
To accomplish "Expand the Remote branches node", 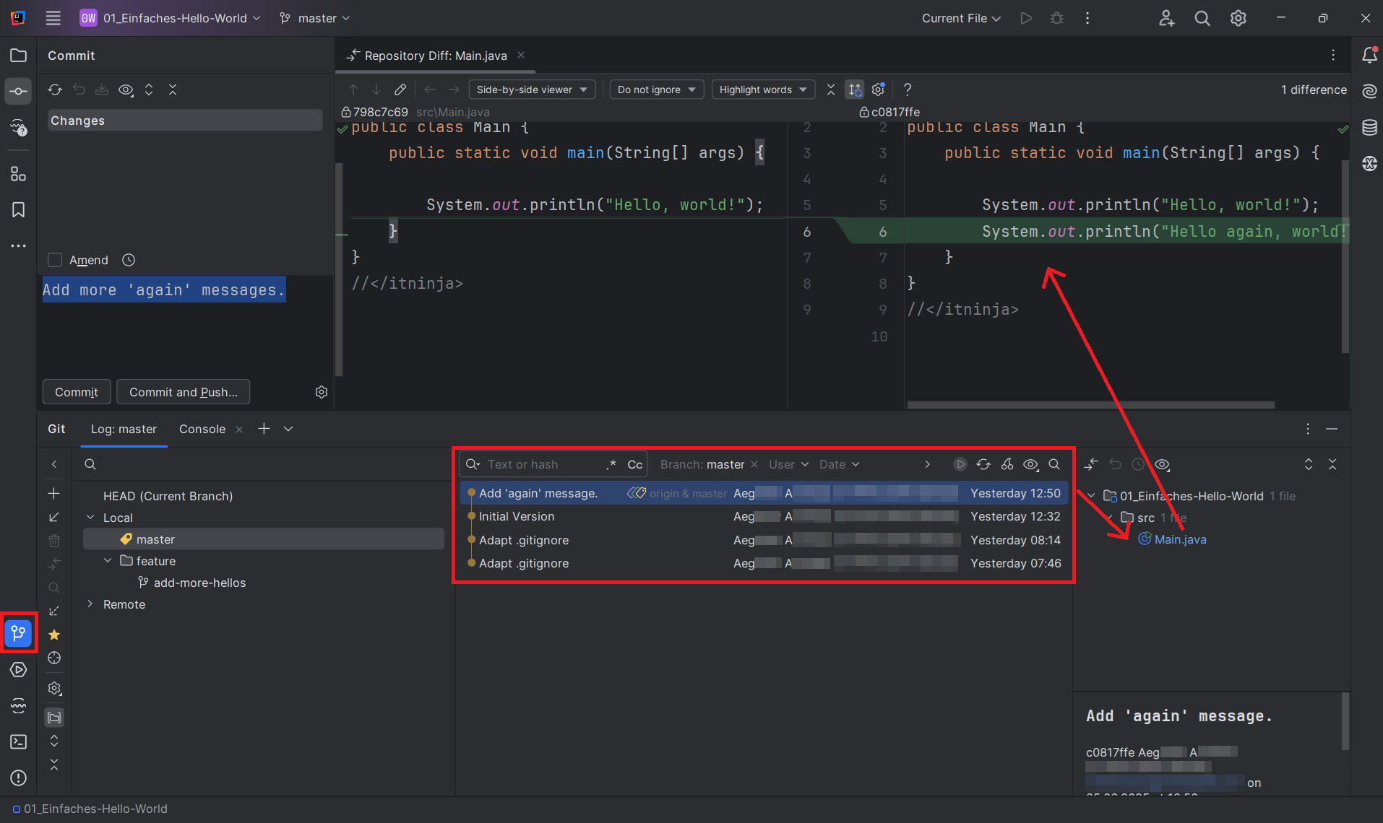I will 90,604.
